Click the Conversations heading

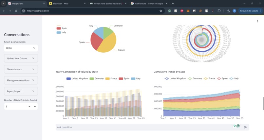pyautogui.click(x=17, y=35)
